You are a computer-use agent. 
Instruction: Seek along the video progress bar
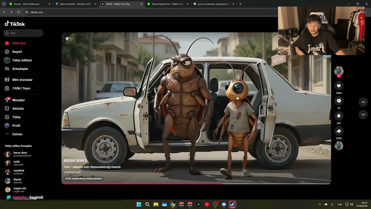(196, 183)
